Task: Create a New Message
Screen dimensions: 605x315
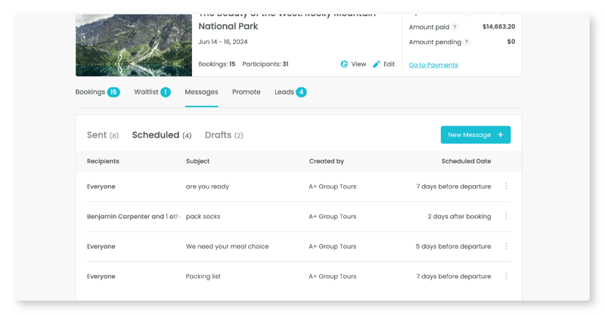Action: 476,134
